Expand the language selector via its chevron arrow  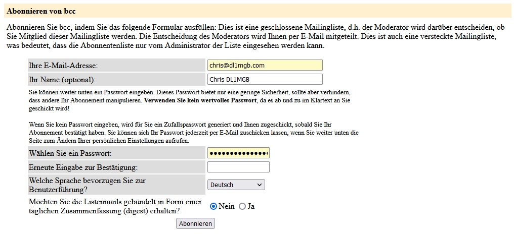[260, 185]
